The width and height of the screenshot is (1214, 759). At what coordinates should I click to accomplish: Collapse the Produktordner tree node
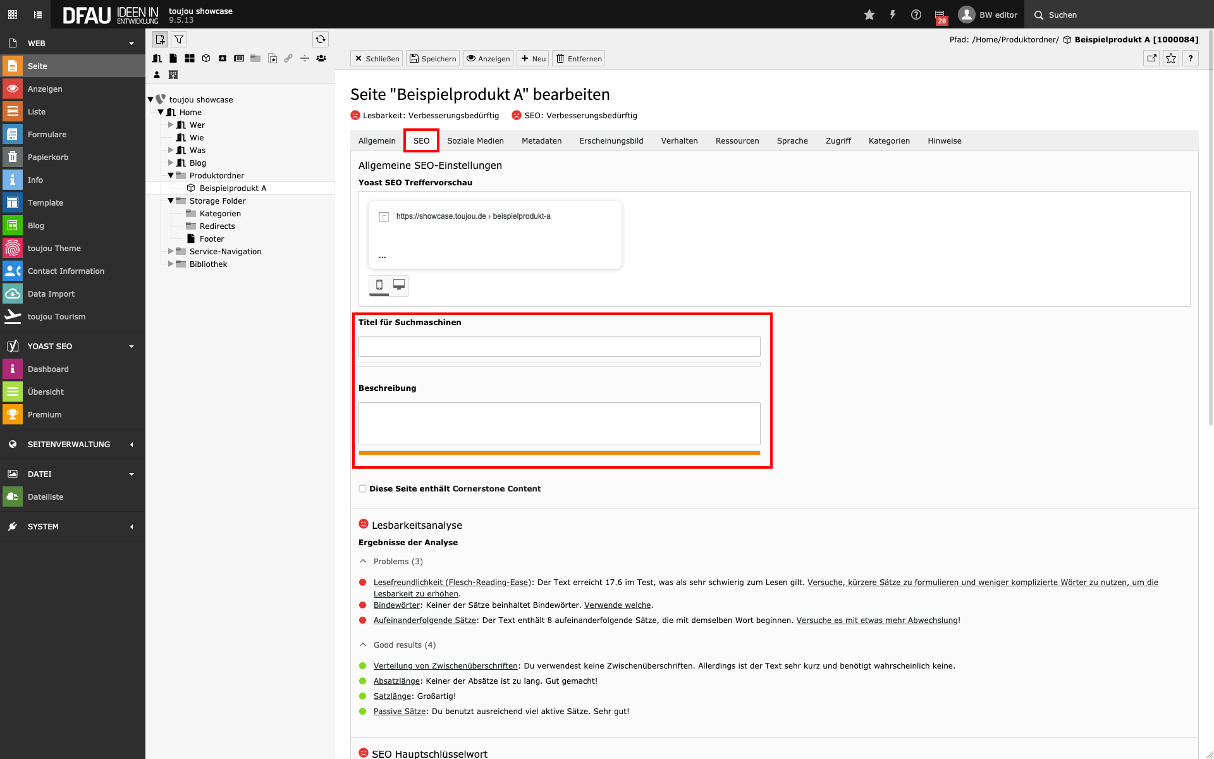(x=171, y=175)
